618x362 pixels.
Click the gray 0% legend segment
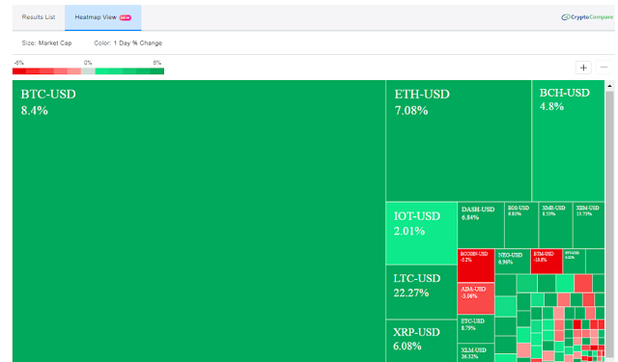[88, 71]
